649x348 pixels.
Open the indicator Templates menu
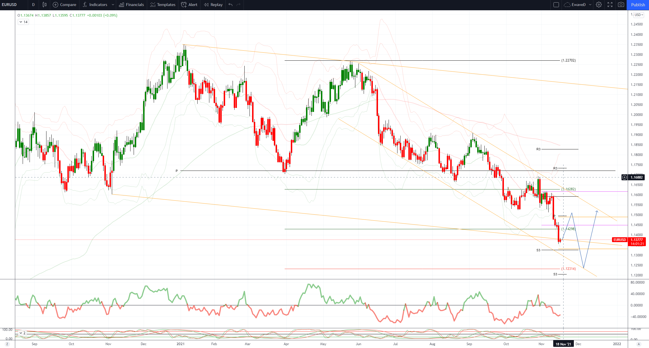point(163,5)
